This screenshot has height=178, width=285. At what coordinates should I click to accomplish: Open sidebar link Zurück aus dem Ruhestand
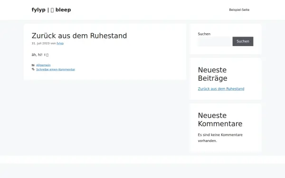click(x=221, y=89)
